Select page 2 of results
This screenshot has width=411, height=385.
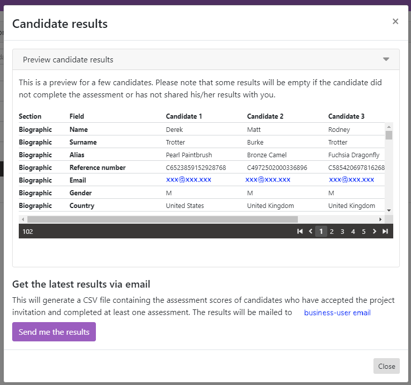pos(331,231)
